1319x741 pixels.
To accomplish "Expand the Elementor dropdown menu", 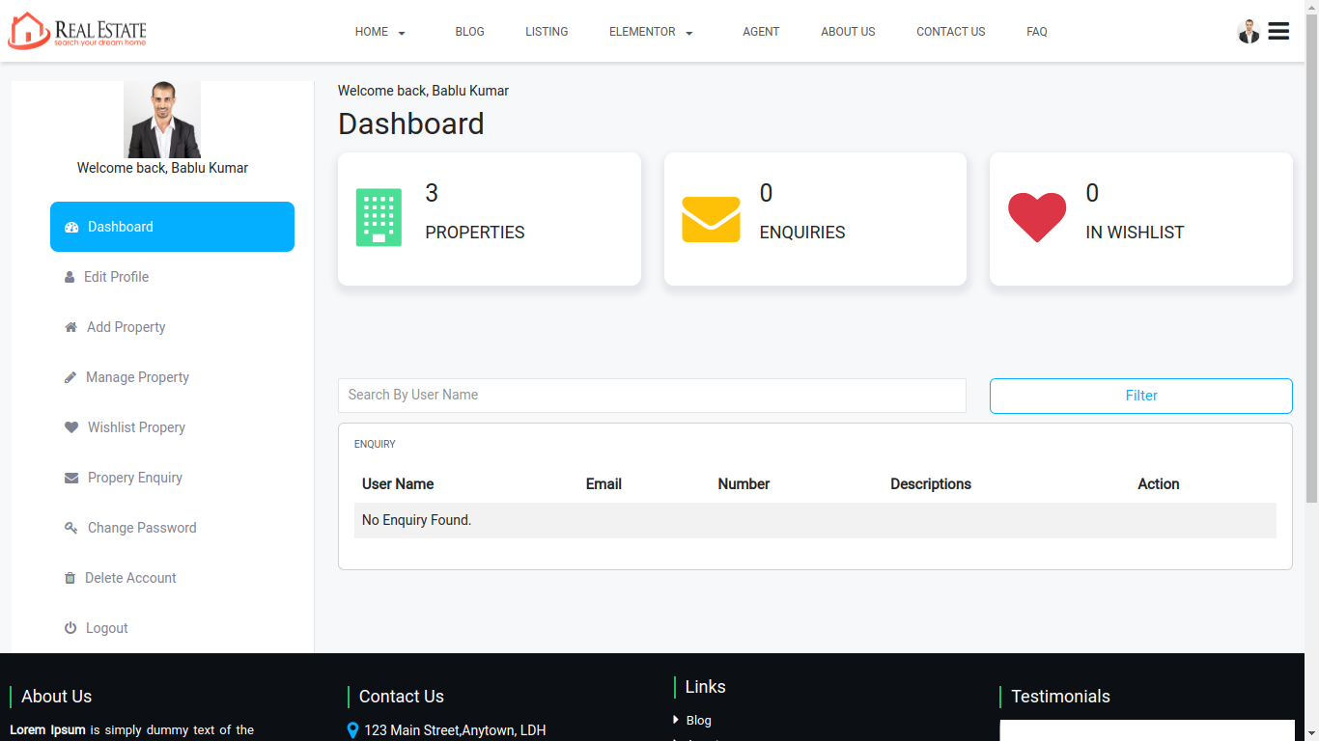I will tap(651, 32).
